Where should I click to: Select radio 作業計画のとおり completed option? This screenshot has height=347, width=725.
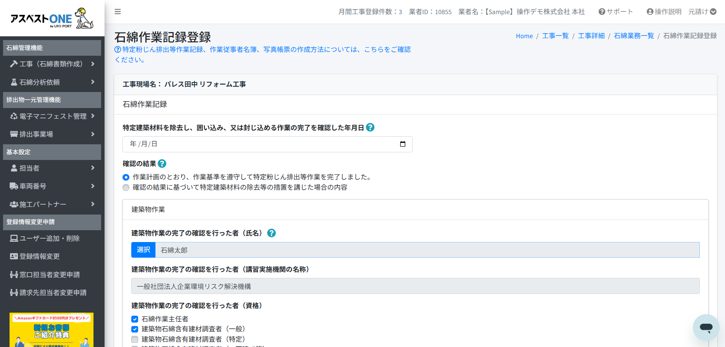point(126,177)
